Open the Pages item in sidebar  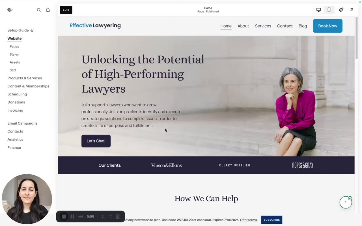pos(14,46)
